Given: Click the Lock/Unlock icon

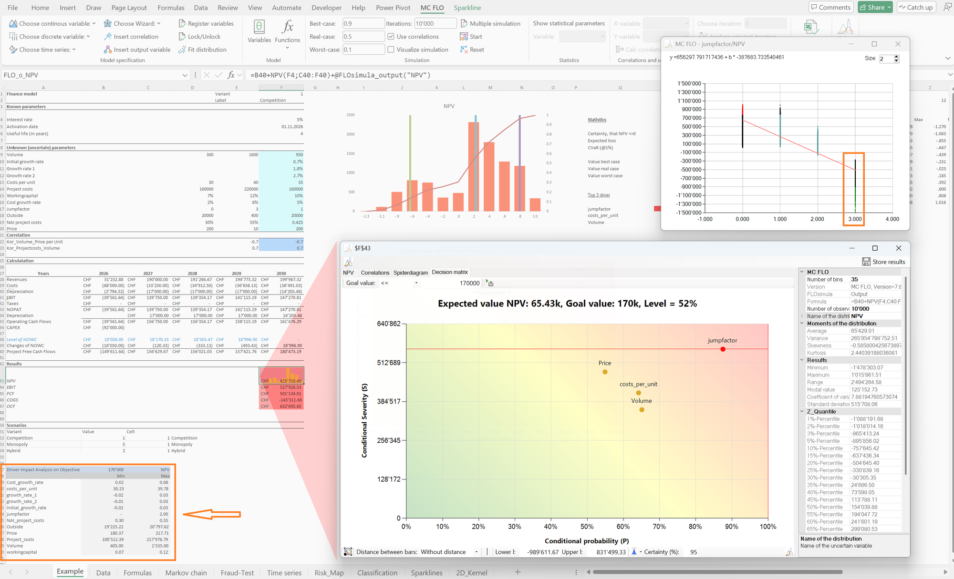Looking at the screenshot, I should (182, 37).
